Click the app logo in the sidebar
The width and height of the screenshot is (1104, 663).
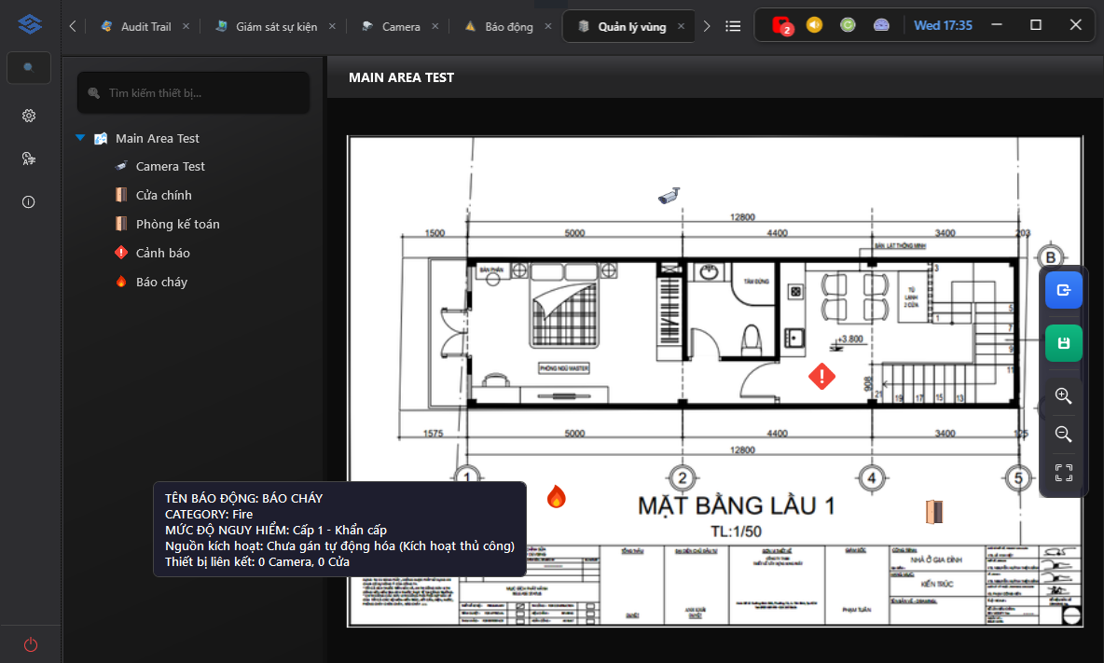pos(30,24)
